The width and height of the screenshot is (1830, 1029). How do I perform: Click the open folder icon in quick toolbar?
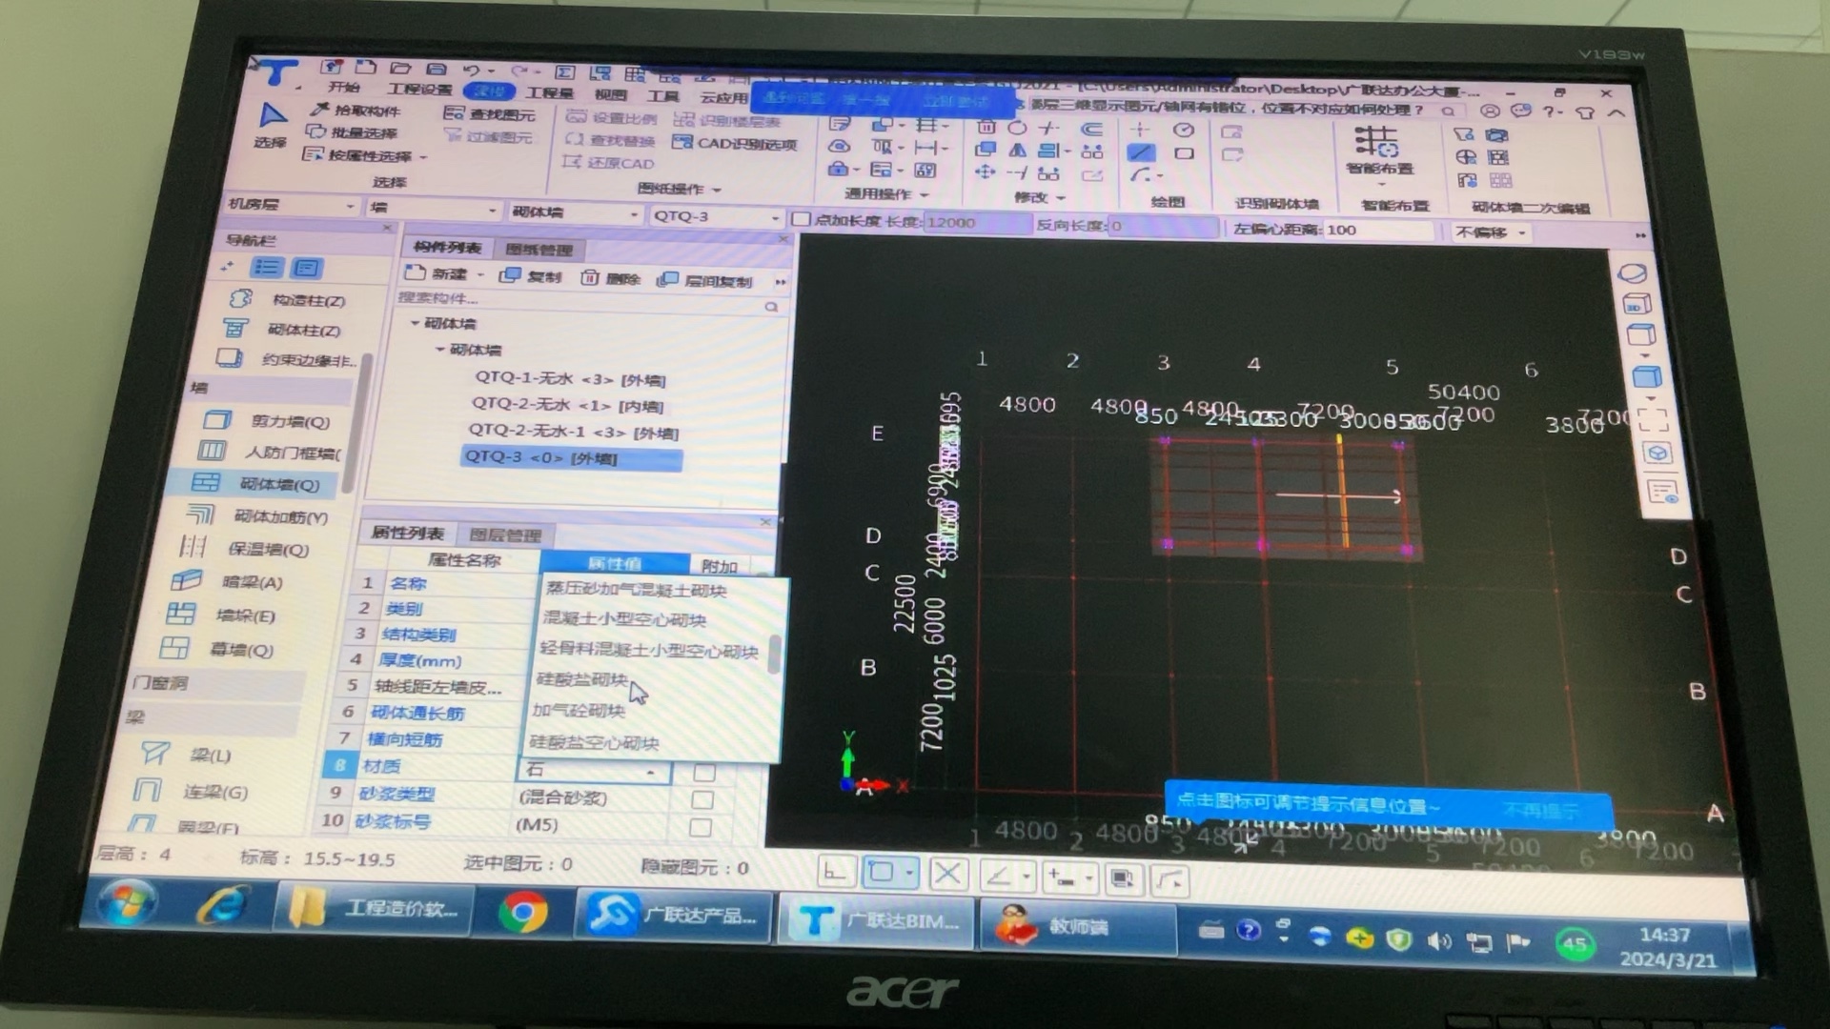point(400,69)
